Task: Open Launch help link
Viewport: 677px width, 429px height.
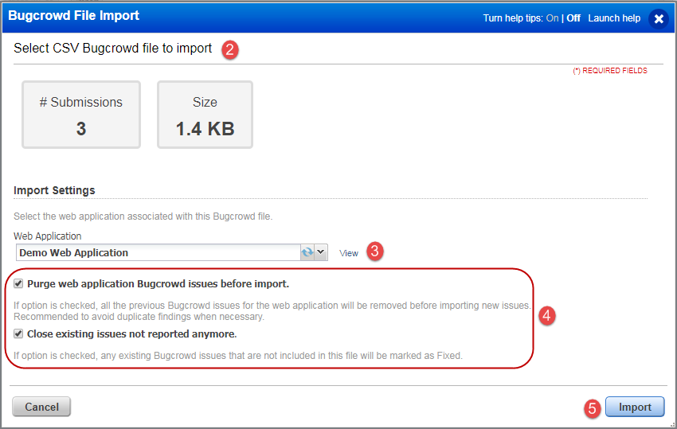Action: (614, 18)
